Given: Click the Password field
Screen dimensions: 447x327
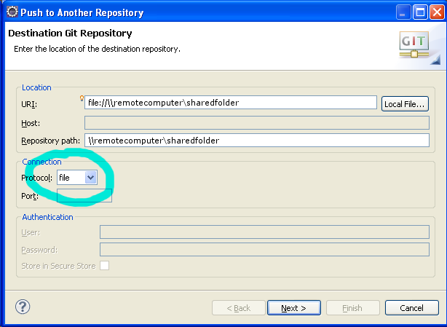Looking at the screenshot, I should (x=264, y=249).
